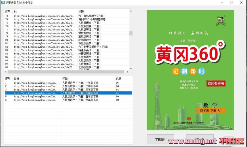247x147 pixels.
Task: Sort upper list by 序号 column header
Action: 8,12
